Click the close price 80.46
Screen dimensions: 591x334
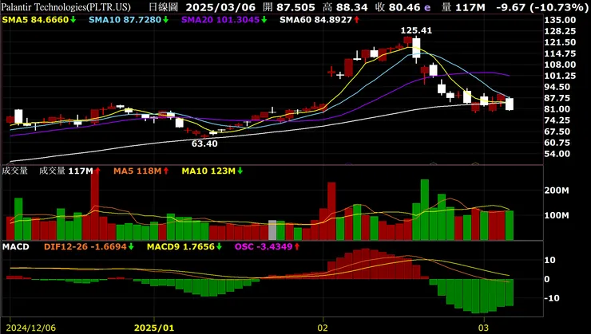pyautogui.click(x=404, y=7)
